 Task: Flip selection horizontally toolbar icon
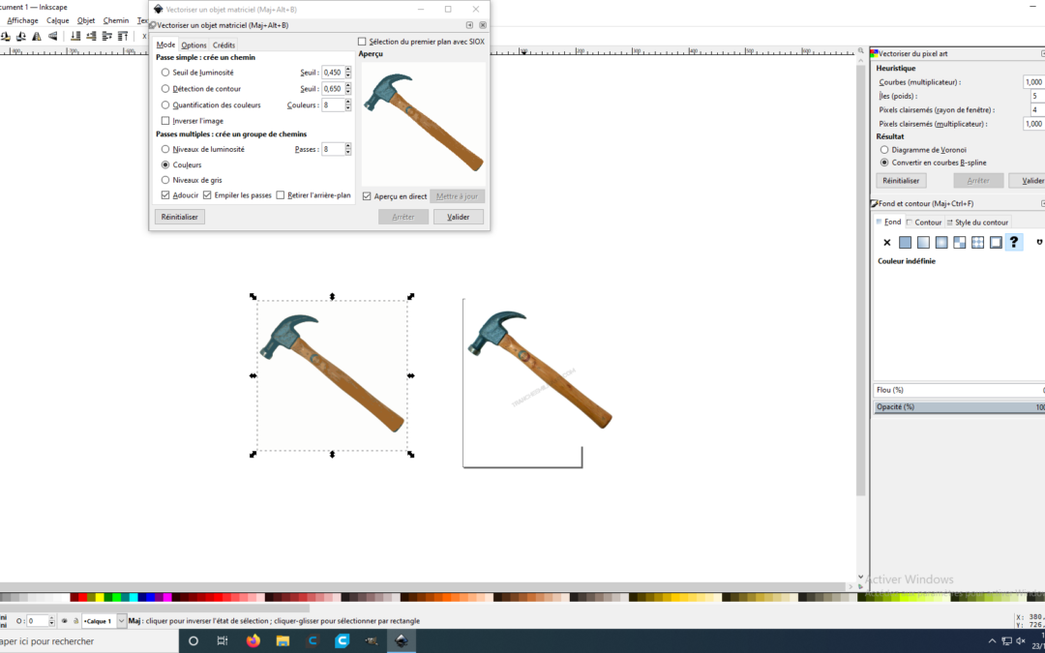tap(37, 36)
